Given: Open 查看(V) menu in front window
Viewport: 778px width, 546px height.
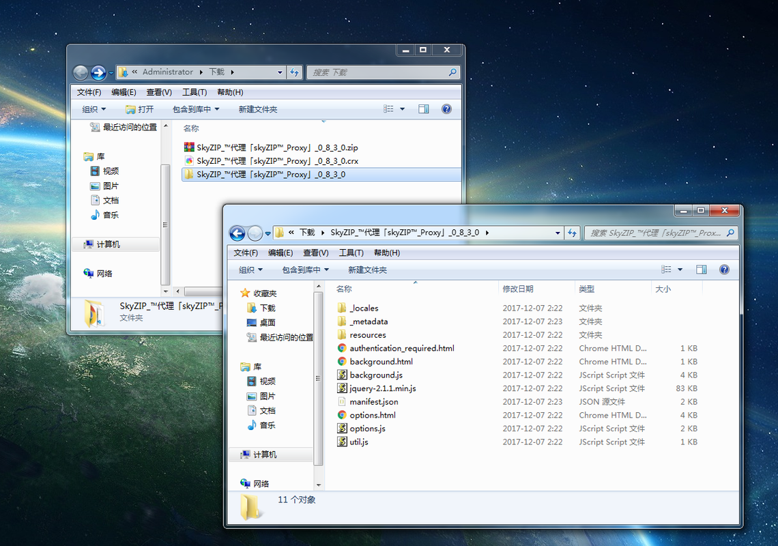Looking at the screenshot, I should click(x=315, y=253).
